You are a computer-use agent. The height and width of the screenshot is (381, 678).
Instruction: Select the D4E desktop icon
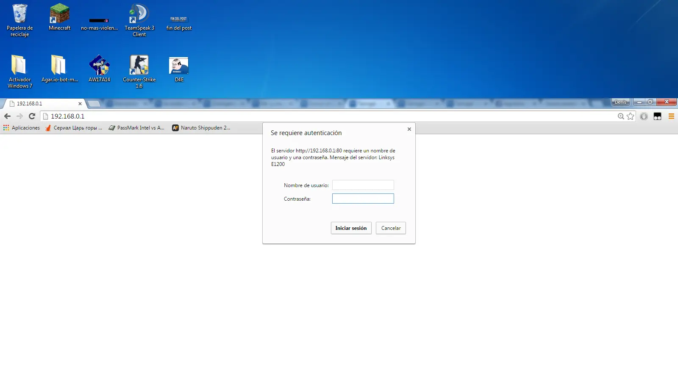point(179,69)
